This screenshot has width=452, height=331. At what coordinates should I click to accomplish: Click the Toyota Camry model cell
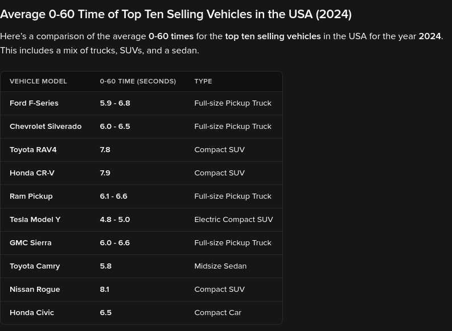(35, 266)
